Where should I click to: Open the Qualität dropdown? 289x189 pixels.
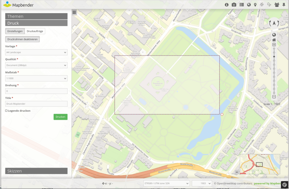click(36, 65)
